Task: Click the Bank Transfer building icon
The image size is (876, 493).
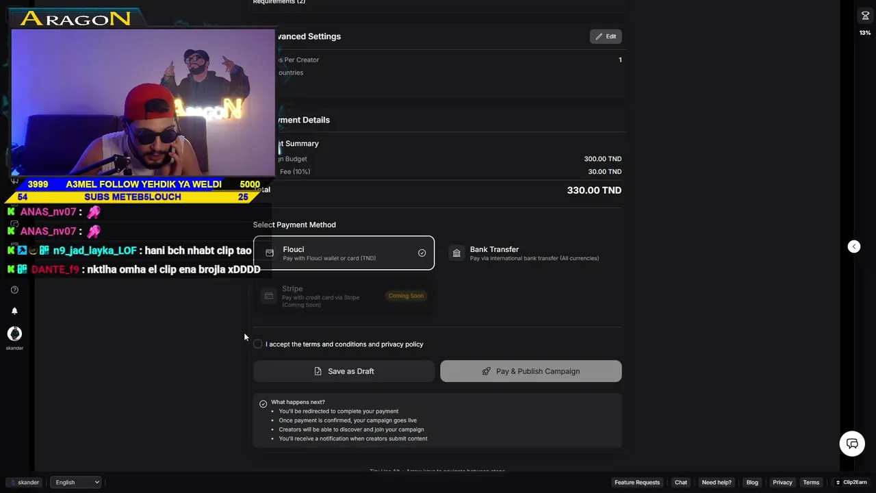Action: [456, 253]
